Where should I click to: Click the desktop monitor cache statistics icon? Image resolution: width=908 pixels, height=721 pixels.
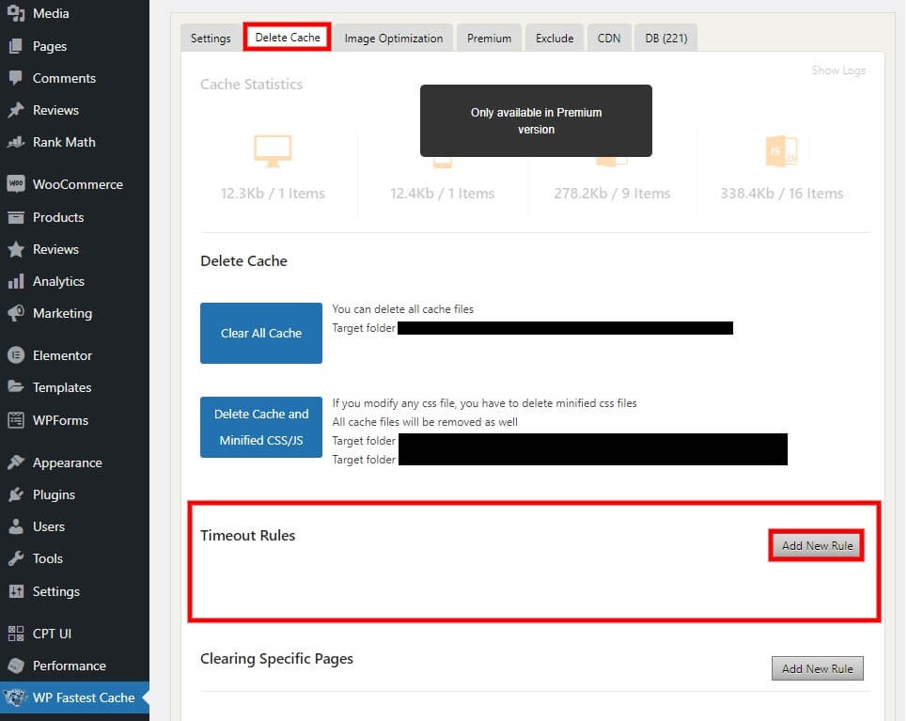click(x=273, y=150)
